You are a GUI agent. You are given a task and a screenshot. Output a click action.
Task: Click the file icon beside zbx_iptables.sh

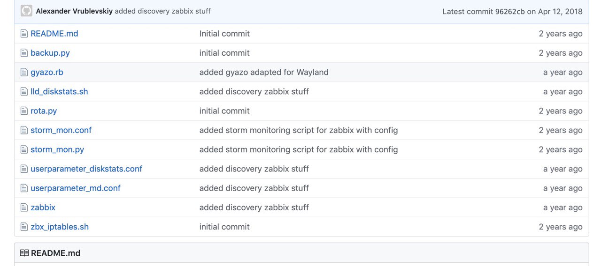point(24,227)
